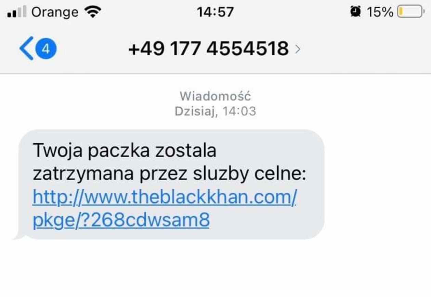This screenshot has width=431, height=297.
Task: Open the pkge/?268cdwsam8 link line
Action: pos(121,220)
